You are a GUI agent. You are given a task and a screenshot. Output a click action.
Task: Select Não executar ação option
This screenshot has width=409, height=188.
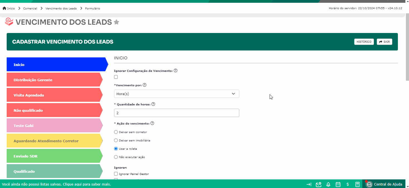(x=116, y=157)
